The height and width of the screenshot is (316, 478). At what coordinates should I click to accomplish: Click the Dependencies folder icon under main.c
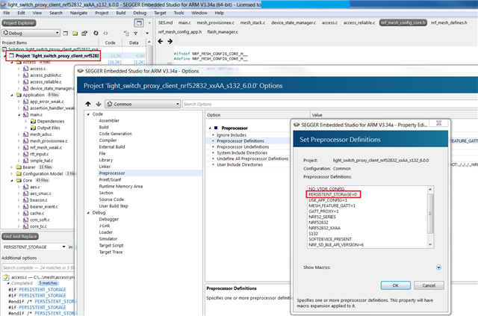pos(33,121)
